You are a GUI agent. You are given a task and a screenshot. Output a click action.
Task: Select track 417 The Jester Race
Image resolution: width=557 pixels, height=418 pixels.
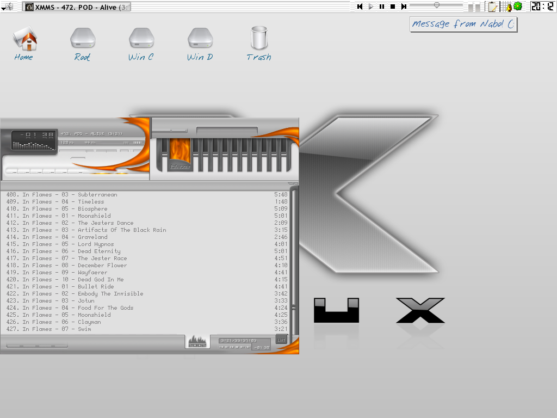(147, 259)
